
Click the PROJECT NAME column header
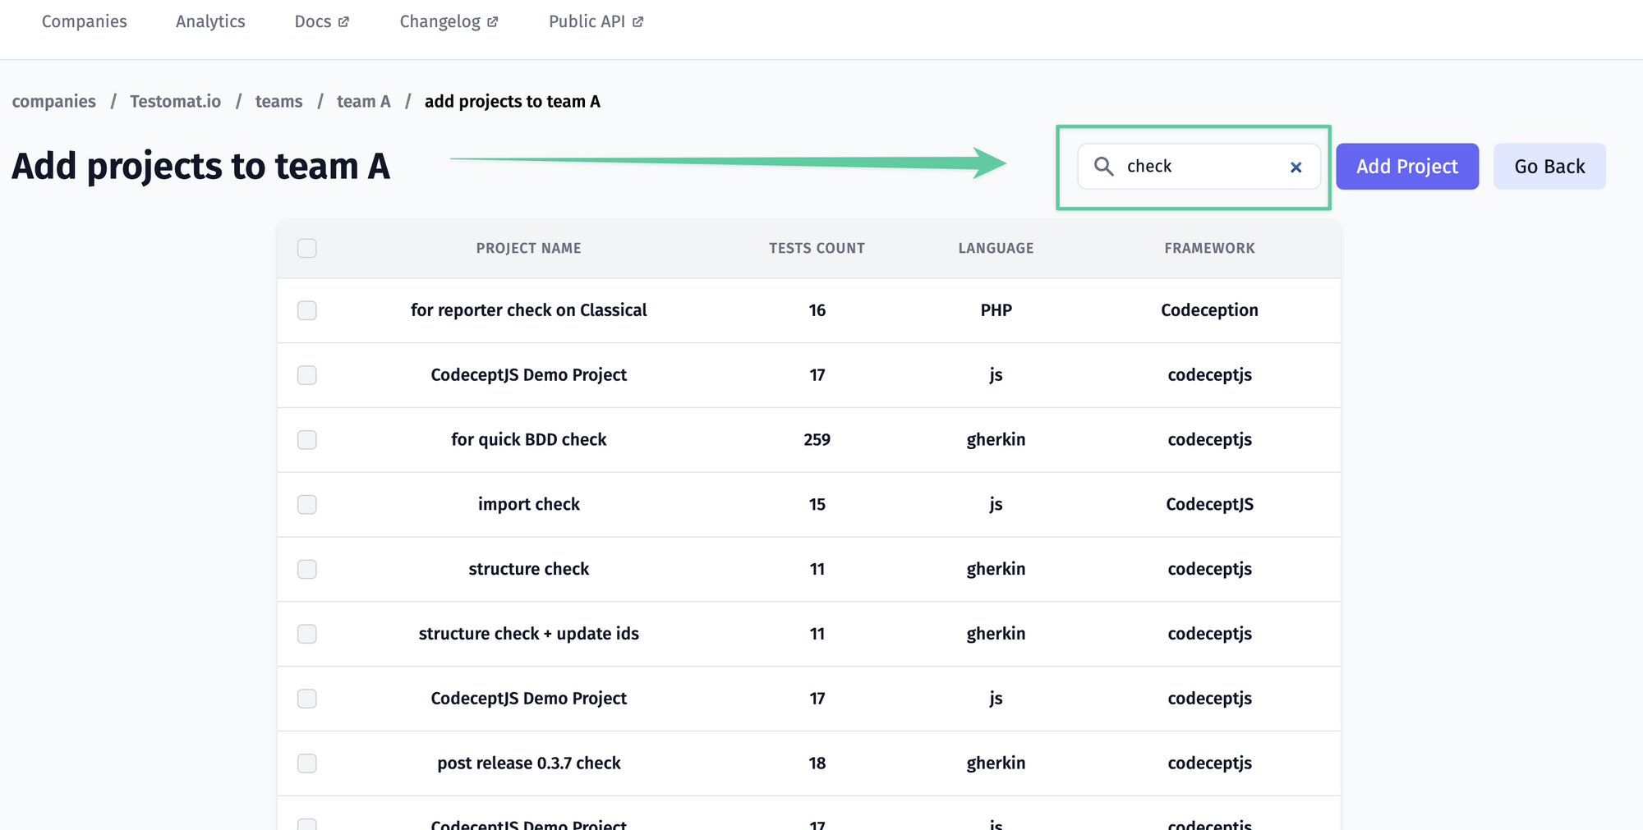pyautogui.click(x=528, y=248)
